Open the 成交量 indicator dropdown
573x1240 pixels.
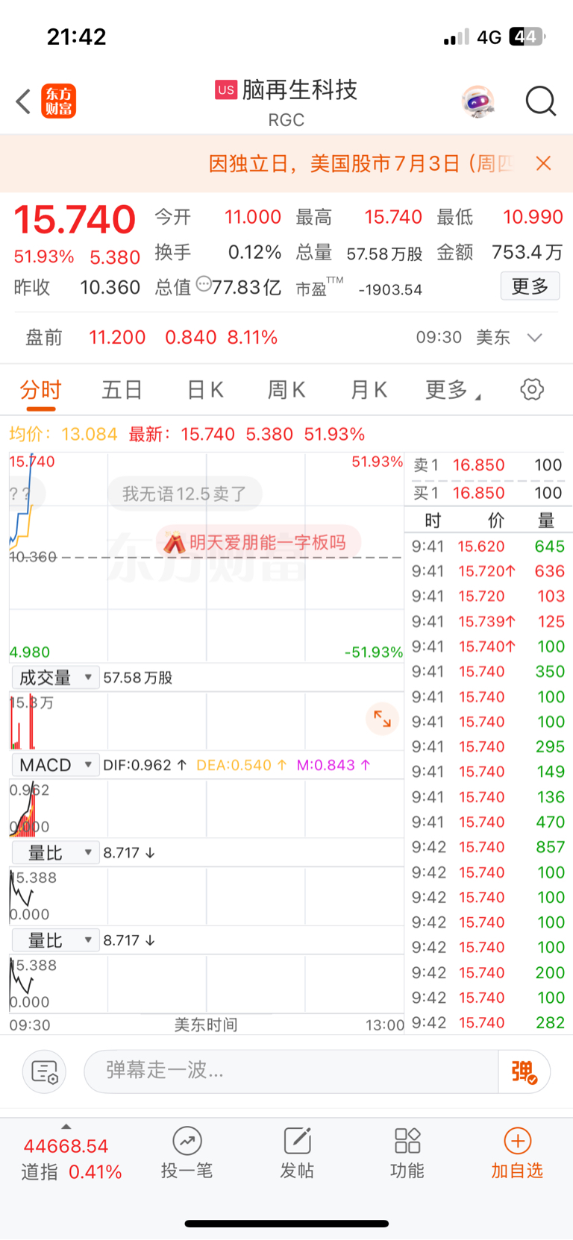pos(55,678)
